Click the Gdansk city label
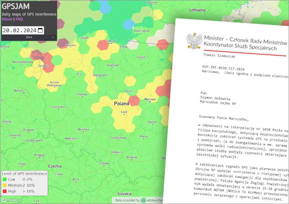This screenshot has width=289, height=204. click(x=111, y=41)
